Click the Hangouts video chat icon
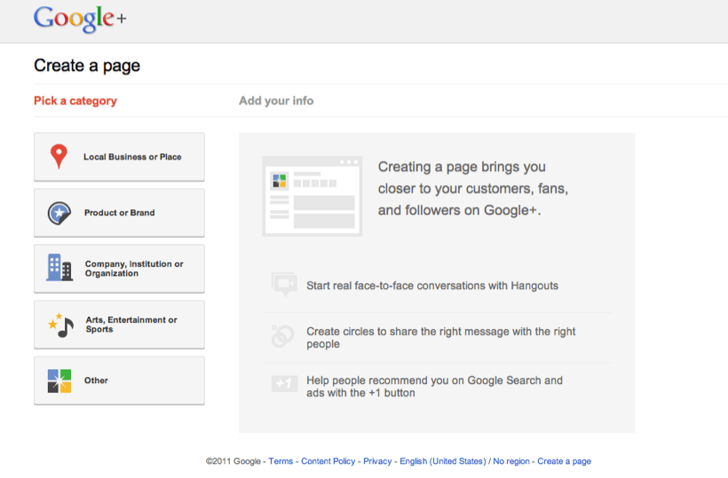The height and width of the screenshot is (478, 728). click(x=283, y=286)
